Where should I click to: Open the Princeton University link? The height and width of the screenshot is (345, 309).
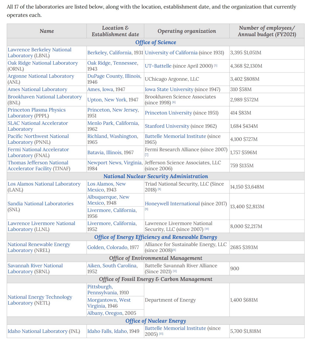168,113
